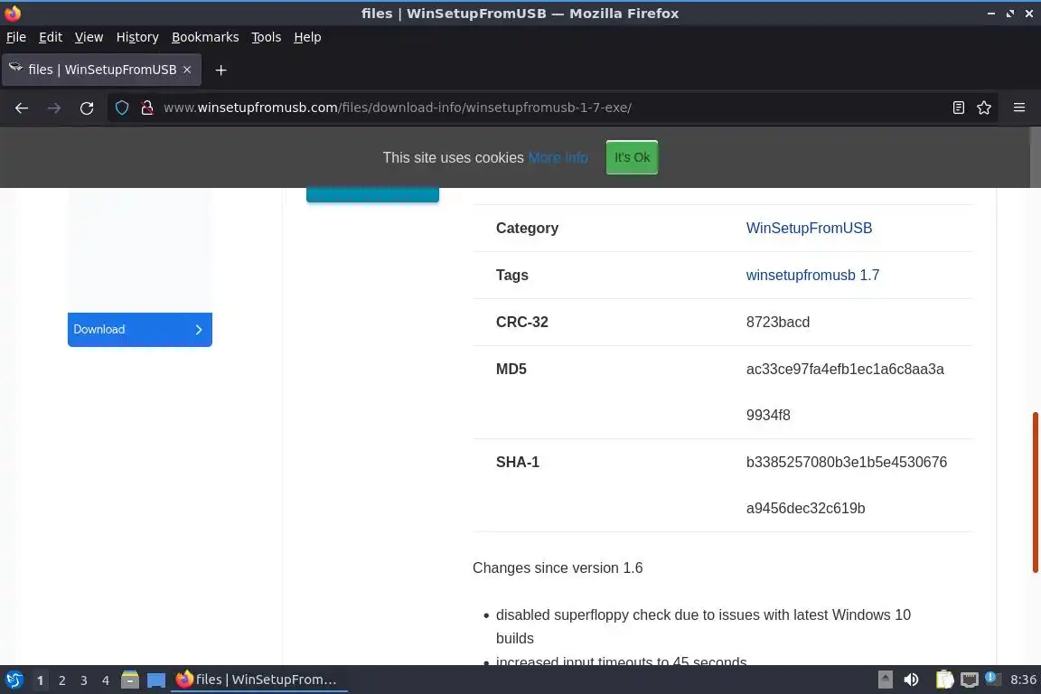Image resolution: width=1041 pixels, height=694 pixels.
Task: Open the More info cookies link
Action: click(x=558, y=158)
